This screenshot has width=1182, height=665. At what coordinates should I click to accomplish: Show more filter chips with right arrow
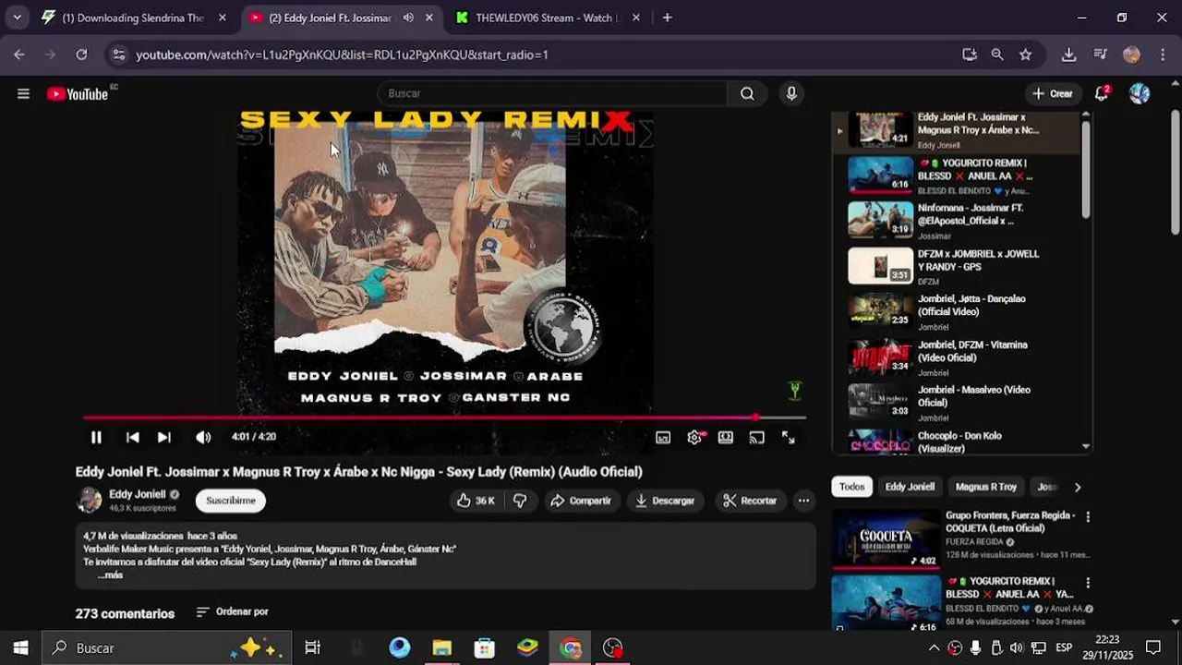coord(1077,487)
